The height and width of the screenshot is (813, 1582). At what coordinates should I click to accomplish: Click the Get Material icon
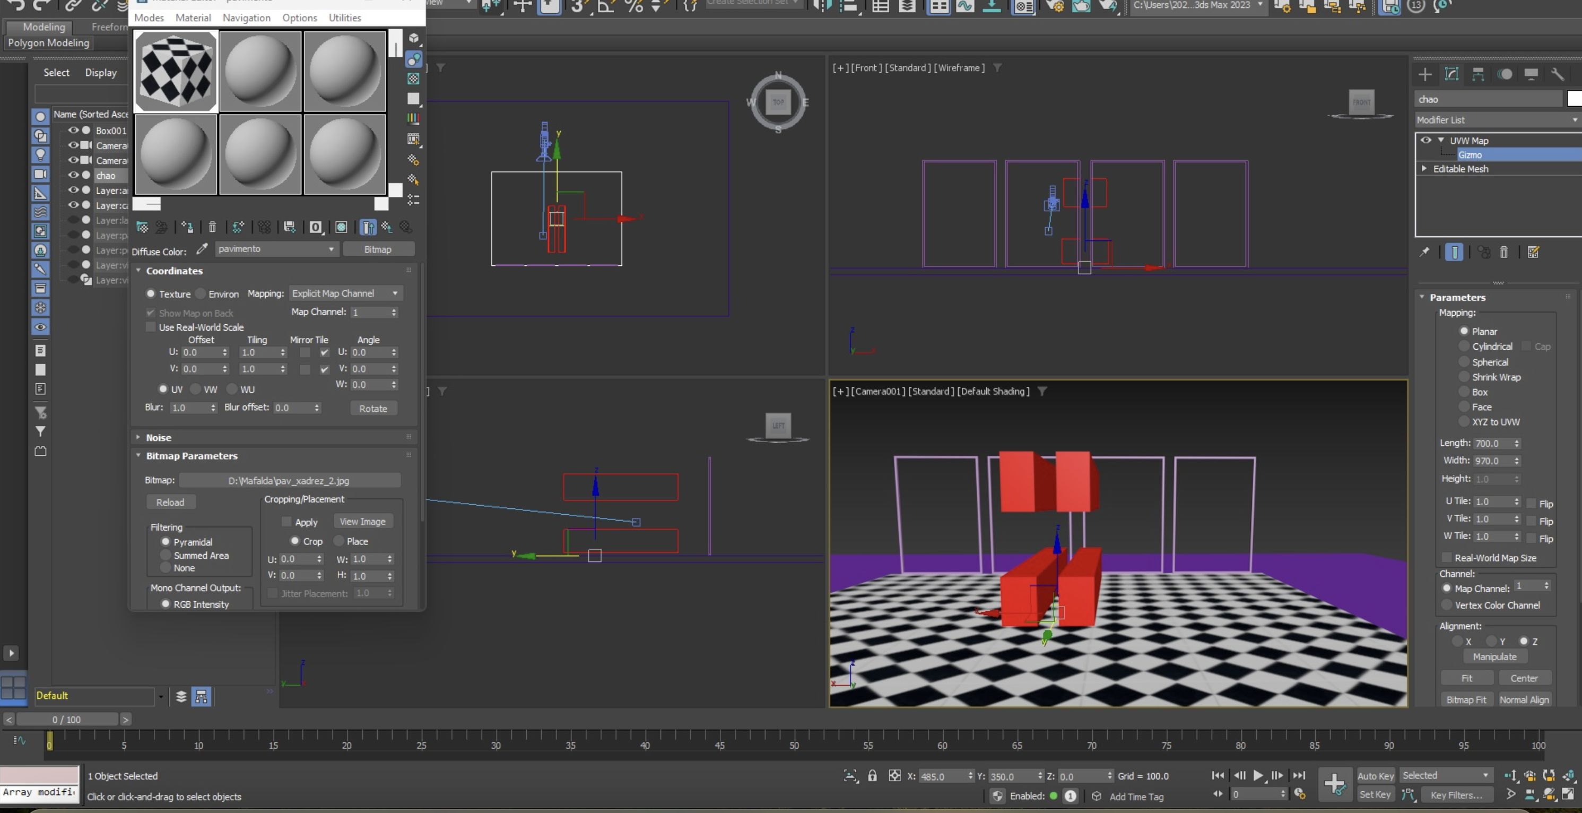[142, 227]
